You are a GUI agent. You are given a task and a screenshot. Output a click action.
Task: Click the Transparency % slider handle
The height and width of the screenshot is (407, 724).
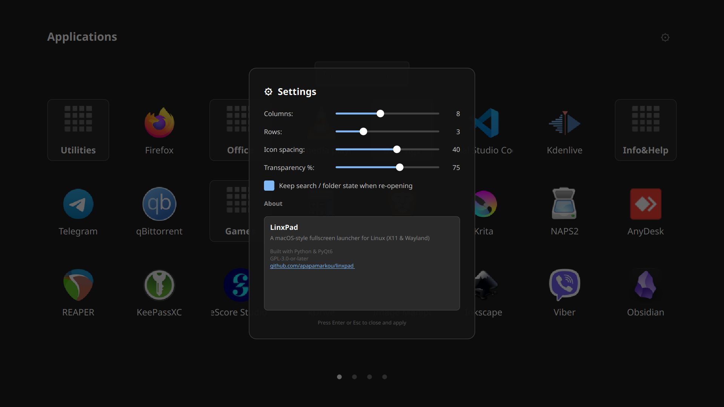400,168
